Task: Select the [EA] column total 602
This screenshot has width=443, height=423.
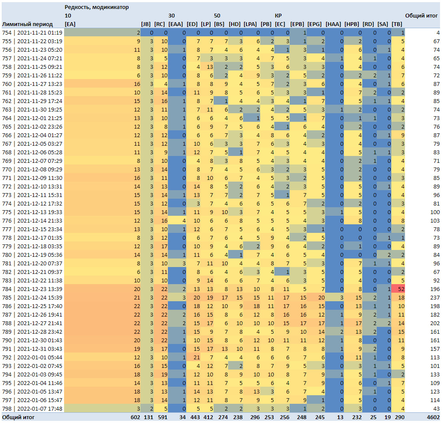Action: coord(135,417)
